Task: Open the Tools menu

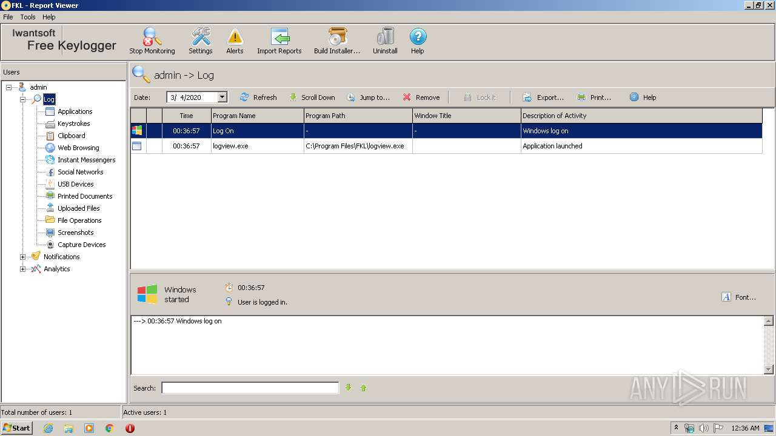Action: [28, 17]
